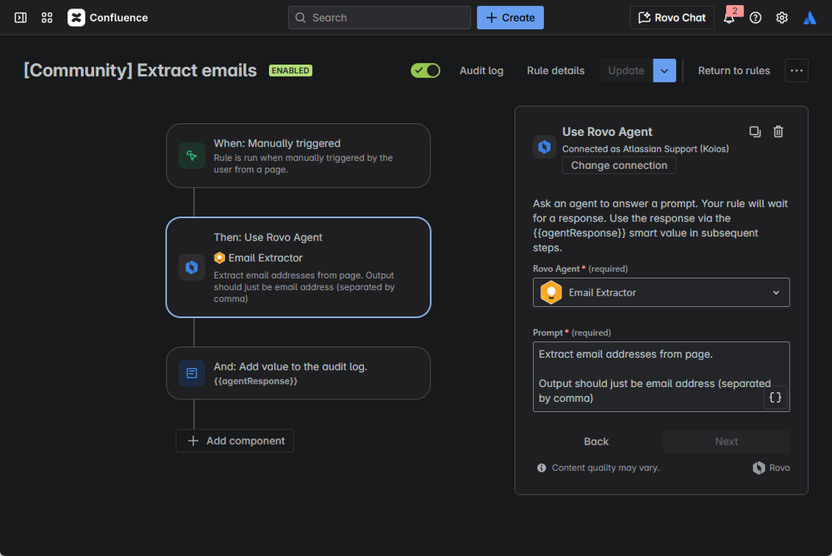Click the Back button
This screenshot has width=832, height=556.
click(596, 441)
